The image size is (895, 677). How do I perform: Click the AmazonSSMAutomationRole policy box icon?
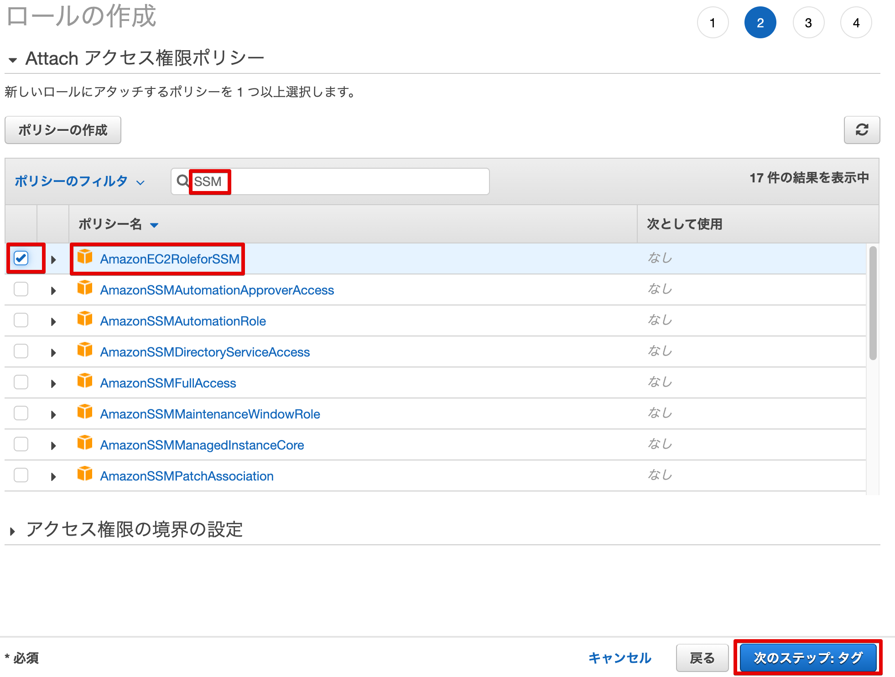[x=85, y=319]
